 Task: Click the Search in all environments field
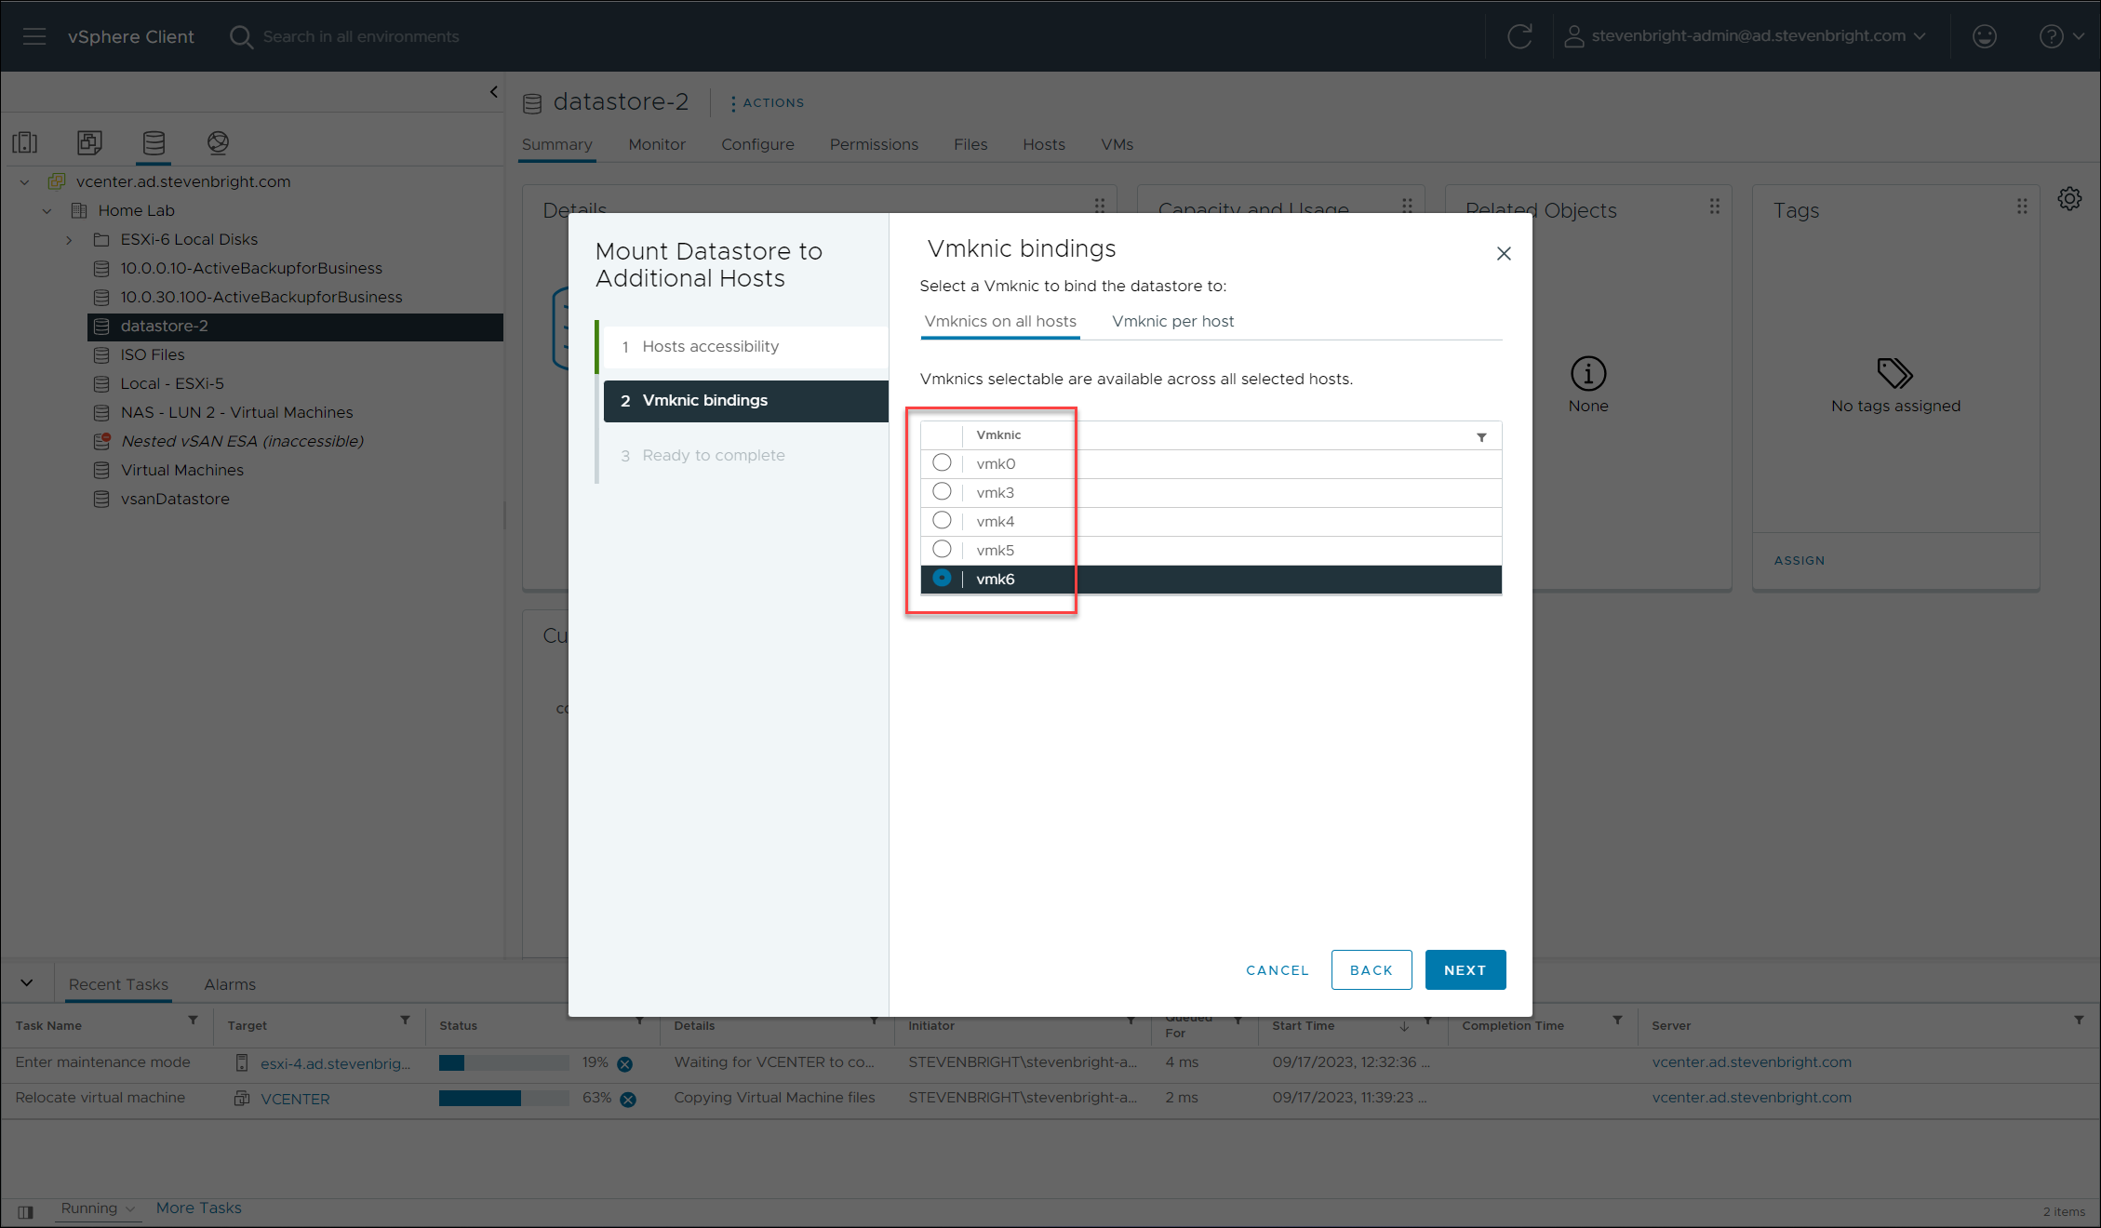361,36
